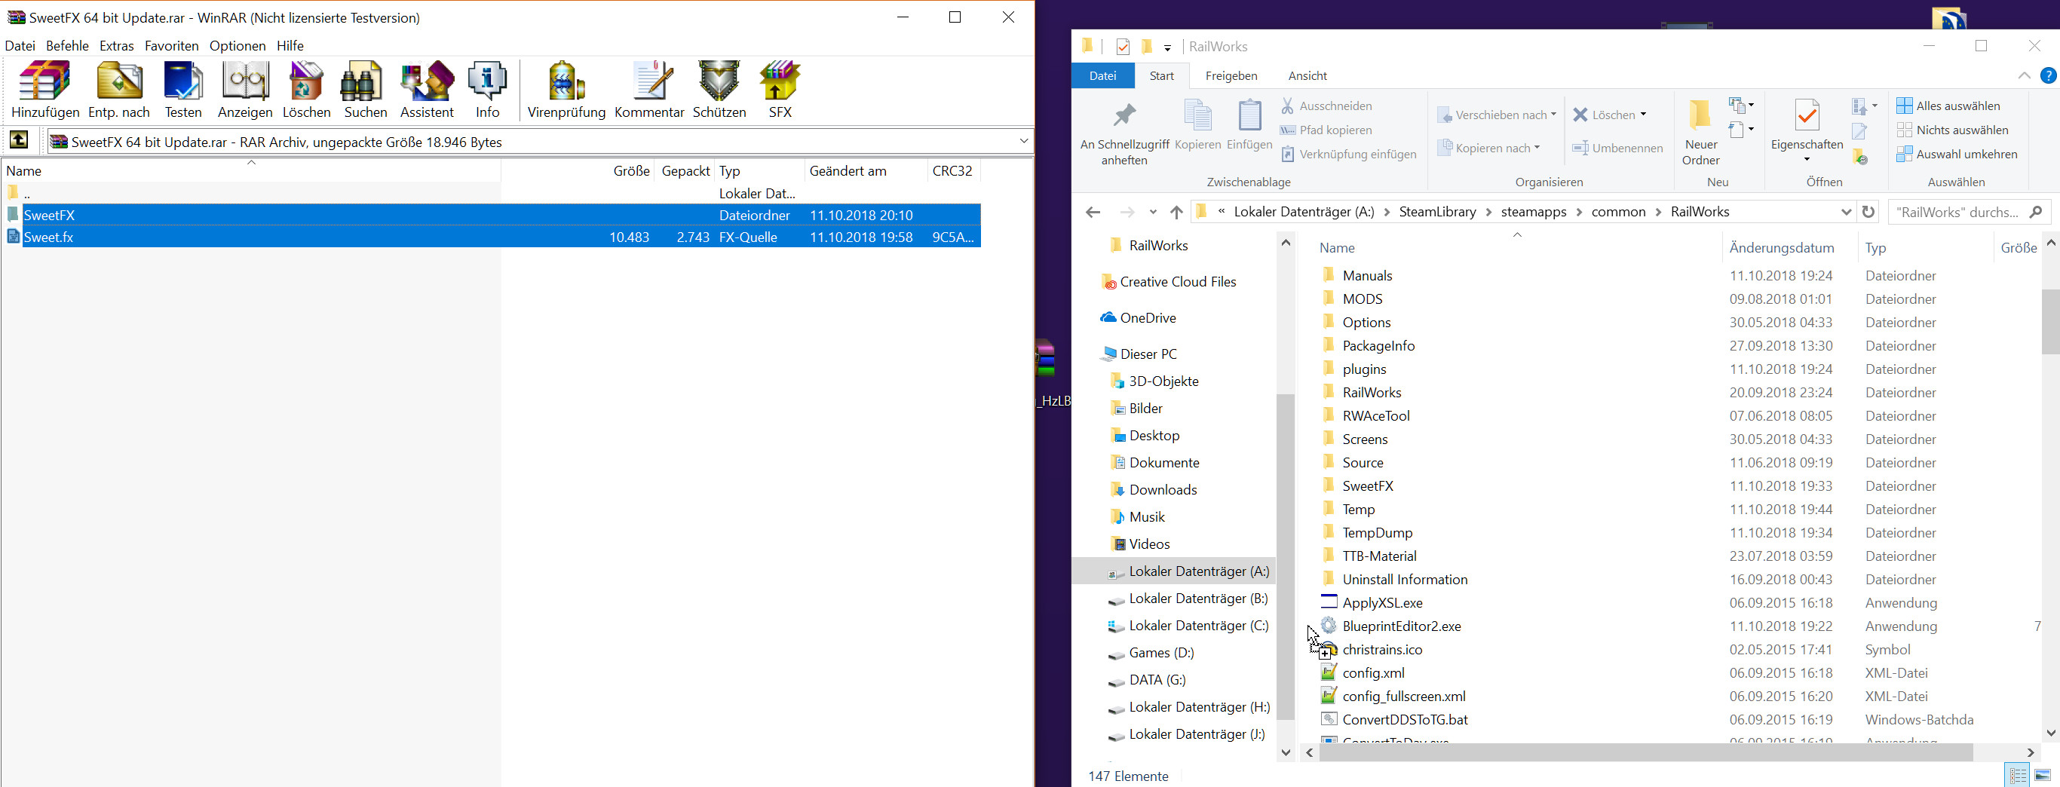
Task: Open Eigenschaften of the selection
Action: [1807, 125]
